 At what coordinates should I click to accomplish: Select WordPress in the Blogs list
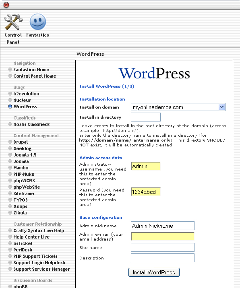click(x=25, y=107)
